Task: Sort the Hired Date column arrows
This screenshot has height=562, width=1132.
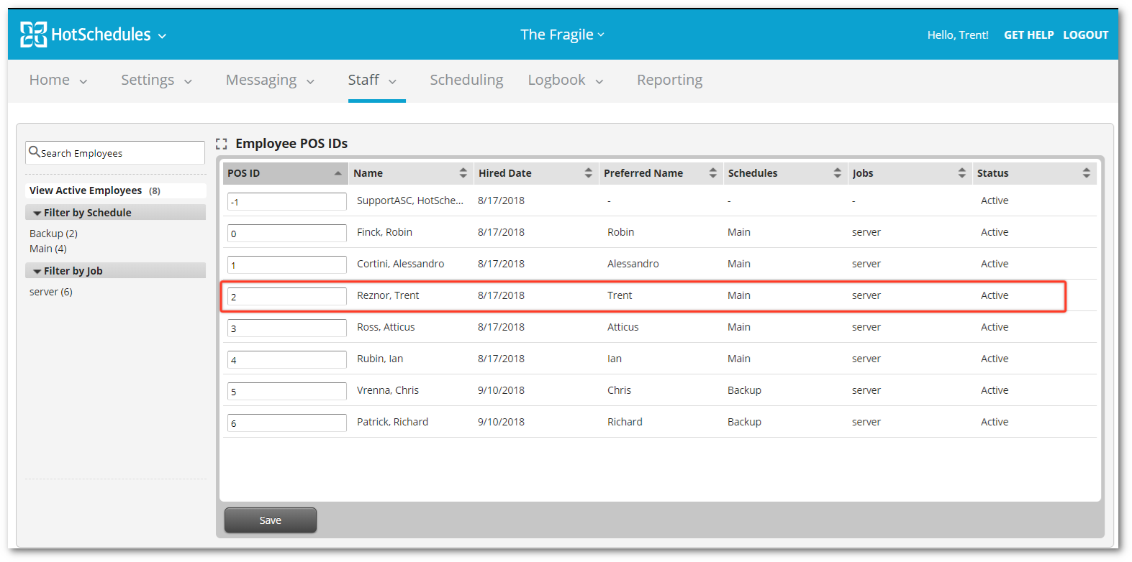Action: coord(589,173)
